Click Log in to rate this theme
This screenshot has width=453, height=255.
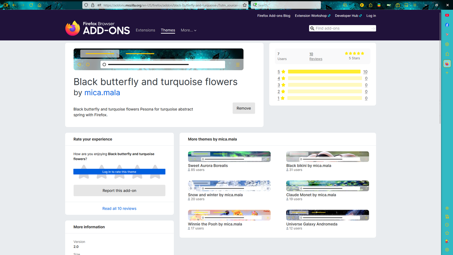(x=119, y=172)
